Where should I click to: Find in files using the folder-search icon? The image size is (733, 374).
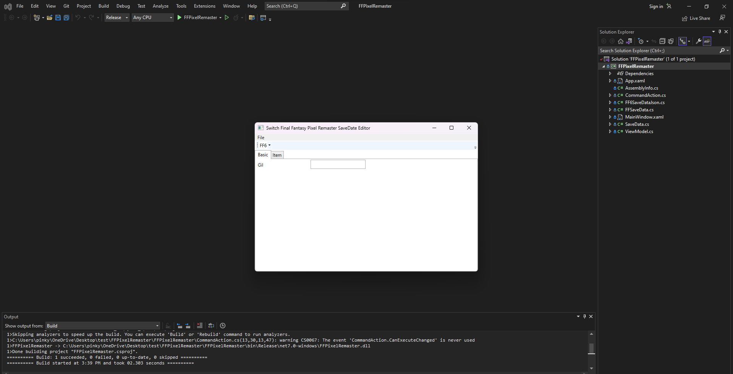coord(252,18)
